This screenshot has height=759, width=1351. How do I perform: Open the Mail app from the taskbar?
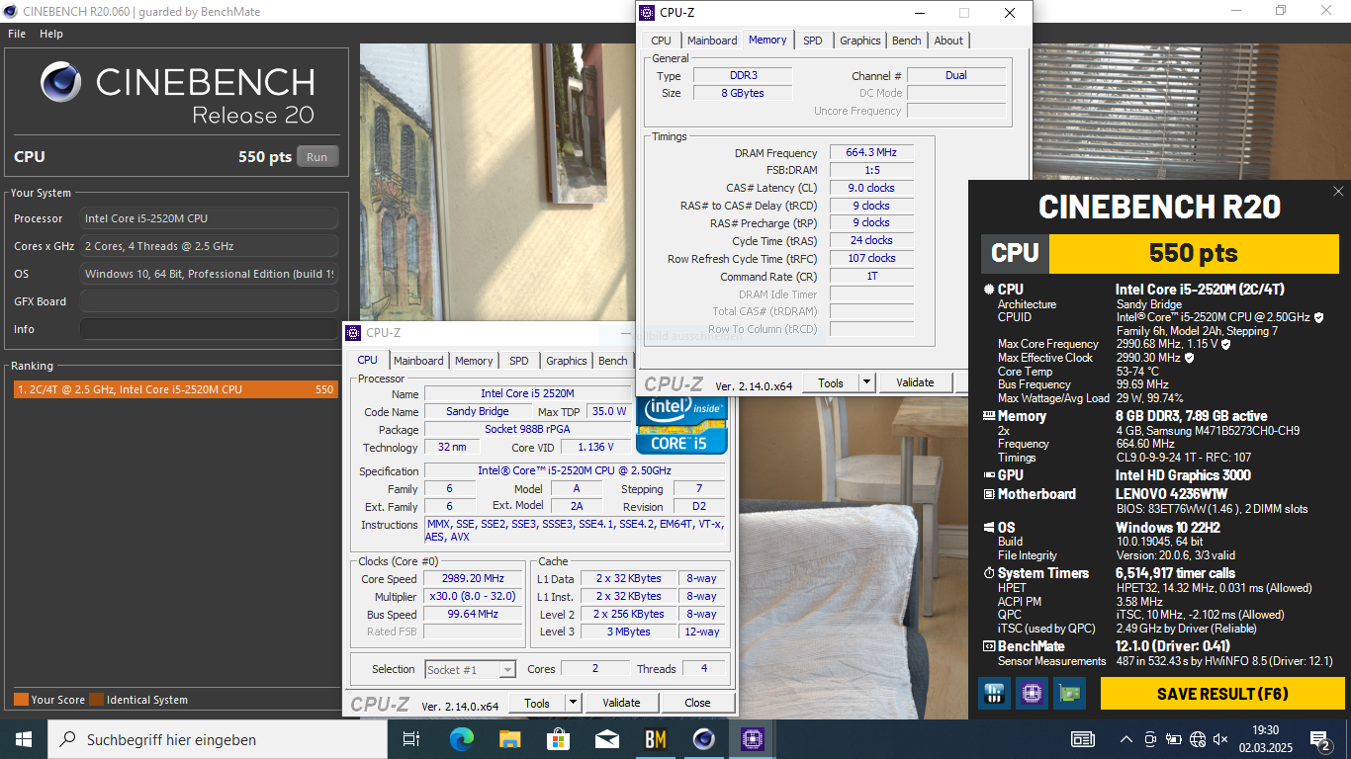tap(606, 738)
